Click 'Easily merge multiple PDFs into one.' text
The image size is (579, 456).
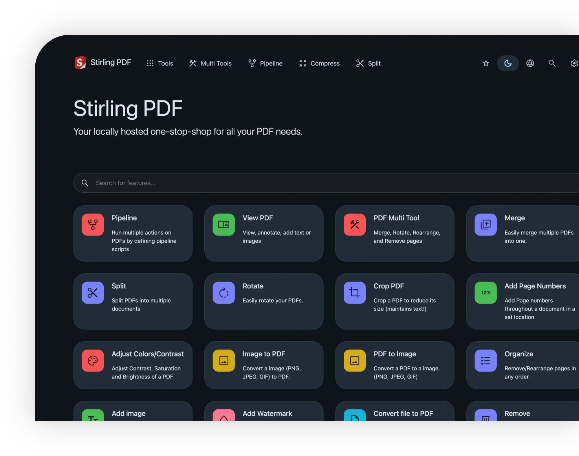539,237
